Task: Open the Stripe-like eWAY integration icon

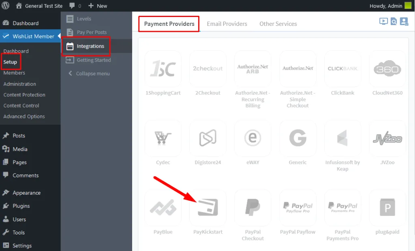Action: (252, 138)
